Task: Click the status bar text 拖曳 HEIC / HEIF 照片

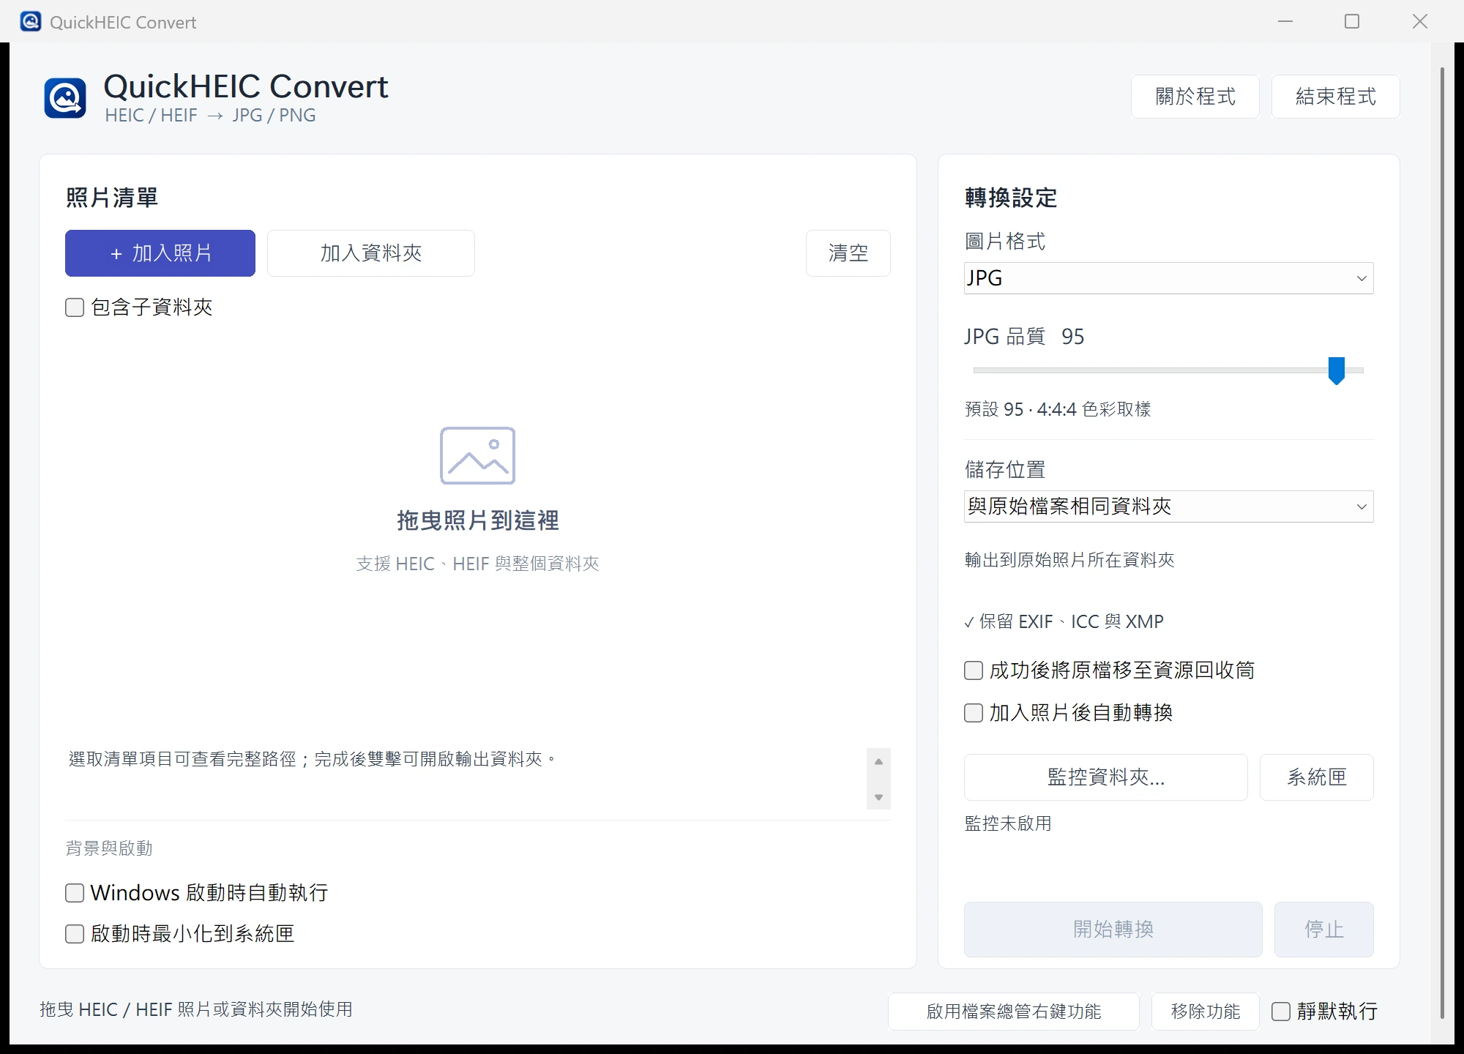Action: tap(196, 1009)
